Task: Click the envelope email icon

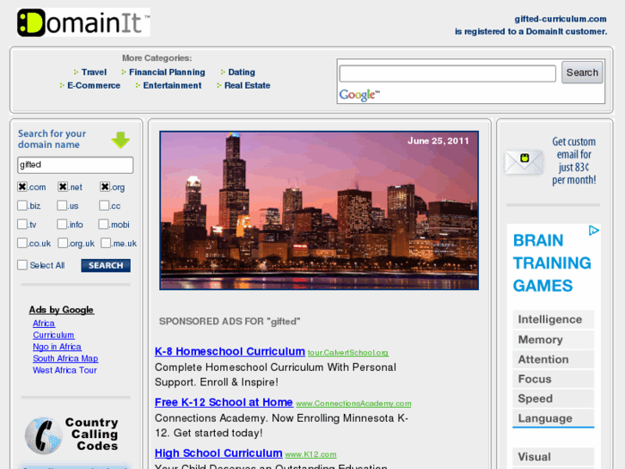Action: 524,162
